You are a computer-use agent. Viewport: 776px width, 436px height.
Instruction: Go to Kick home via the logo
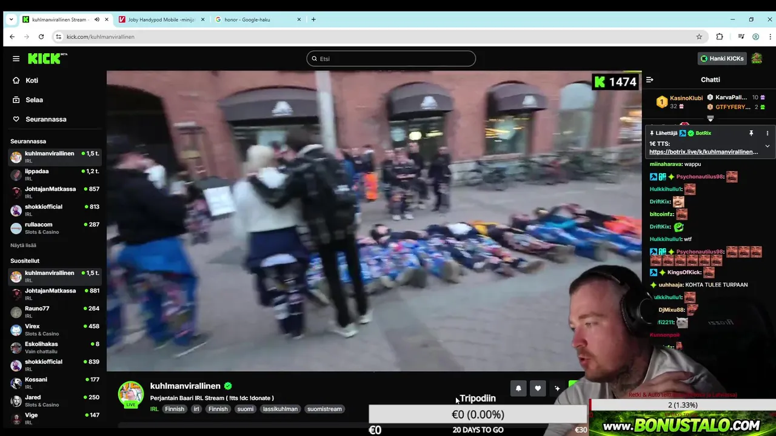(47, 59)
